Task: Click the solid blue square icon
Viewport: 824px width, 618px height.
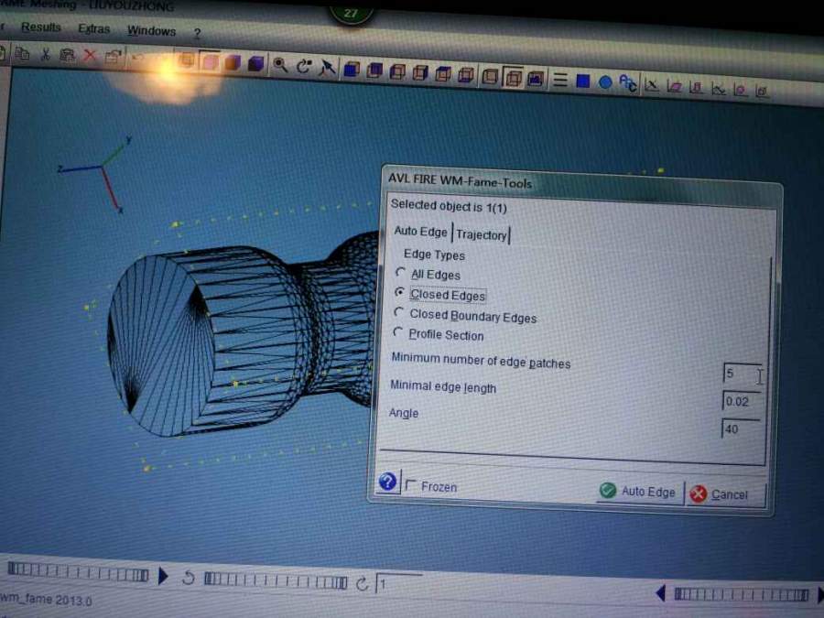Action: tap(583, 81)
